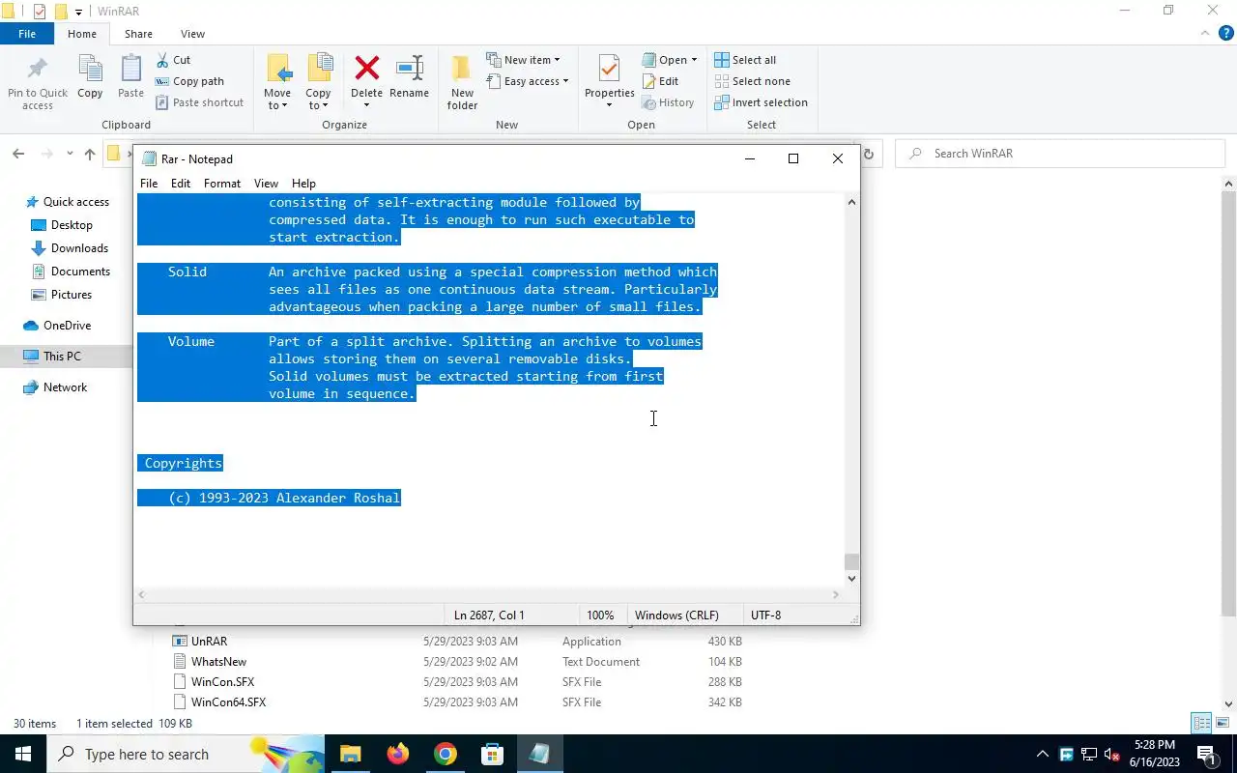Click the Up one level arrow
The image size is (1237, 773).
tap(90, 154)
